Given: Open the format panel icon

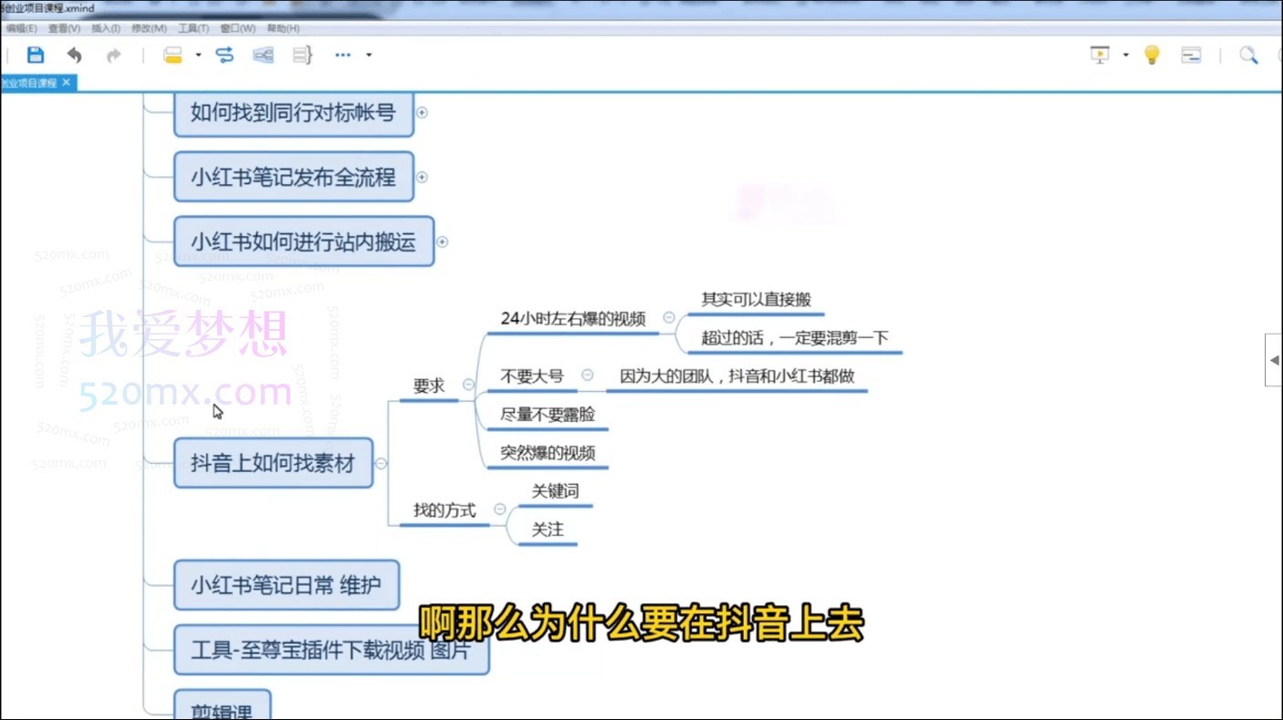Looking at the screenshot, I should click(1192, 55).
